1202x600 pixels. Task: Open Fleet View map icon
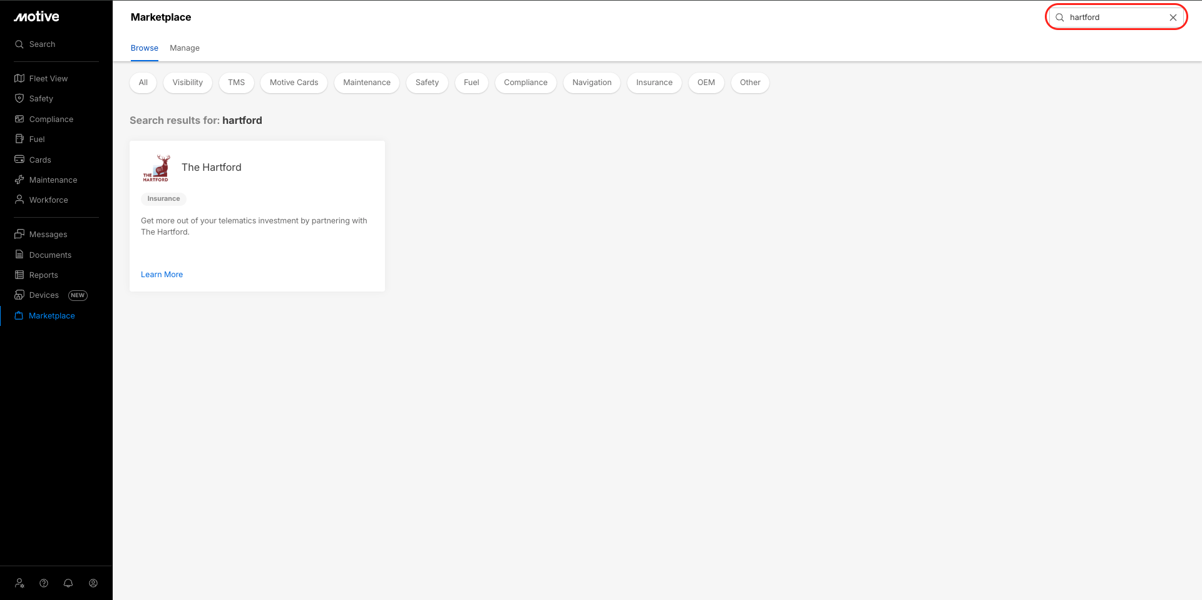(19, 78)
